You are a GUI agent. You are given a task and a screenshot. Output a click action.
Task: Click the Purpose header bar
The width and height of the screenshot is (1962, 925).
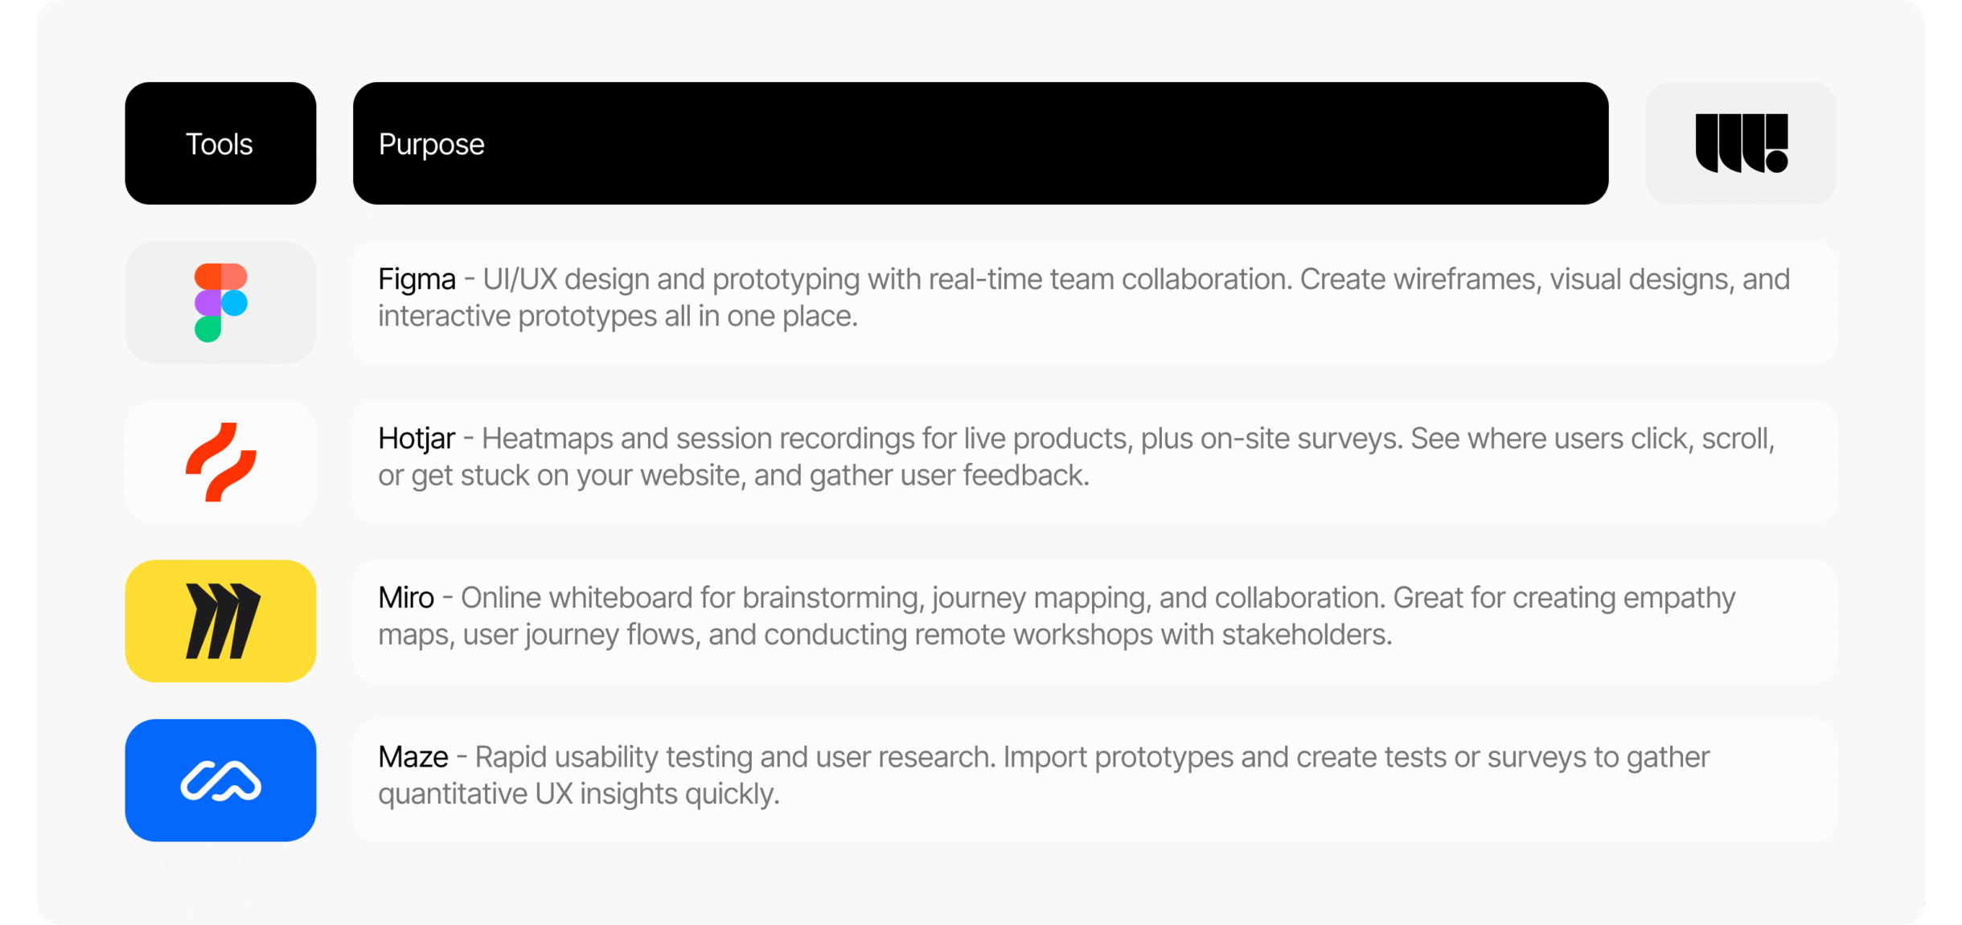point(980,143)
